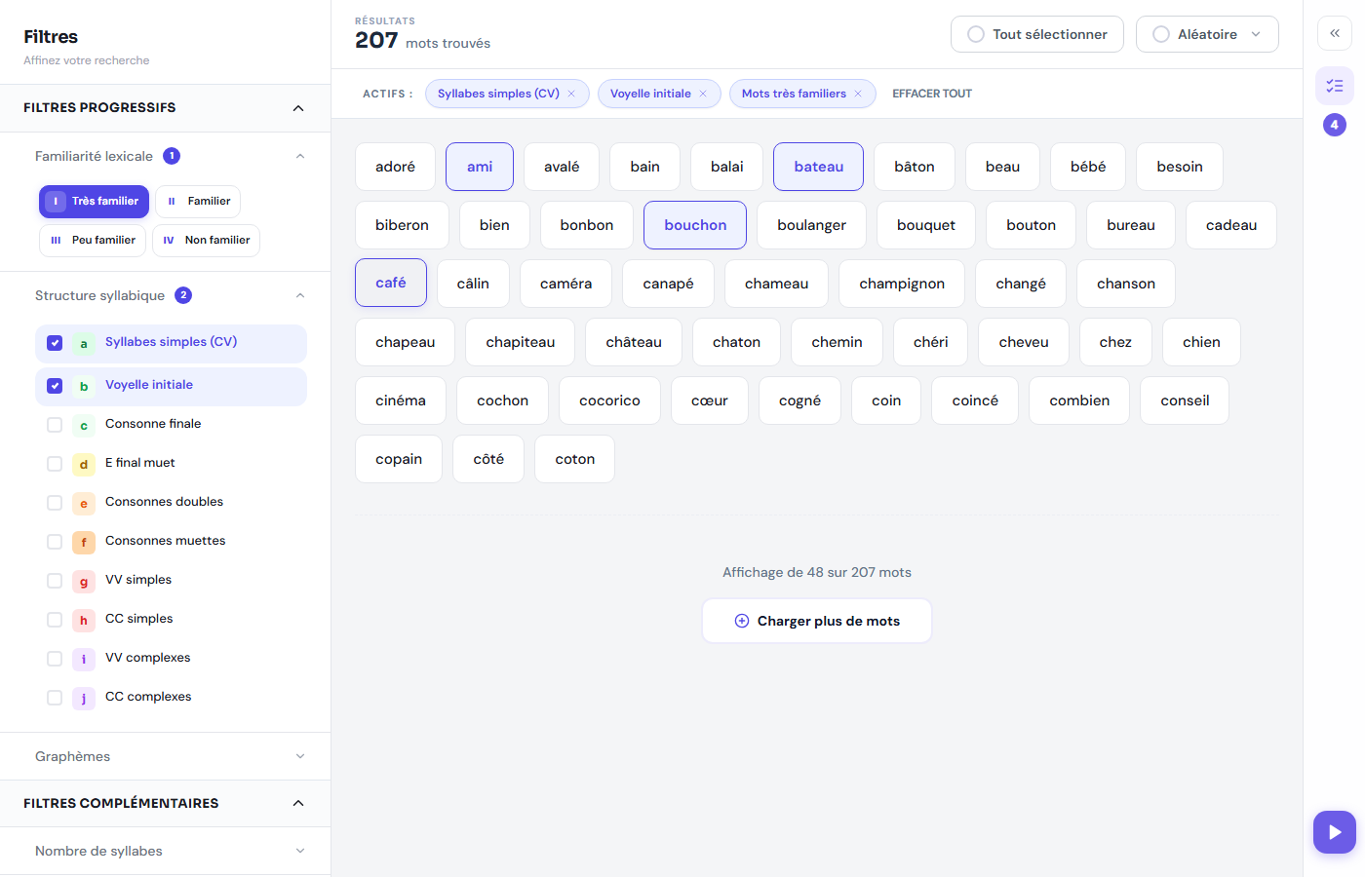Select the word conseil

click(1185, 400)
